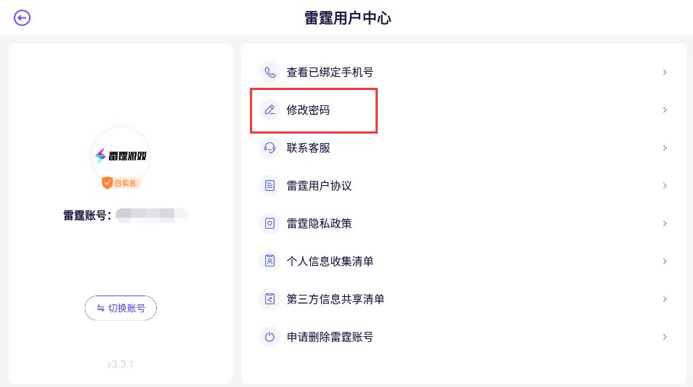
Task: Expand the 第三方信息共享清单 row chevron
Action: (665, 299)
